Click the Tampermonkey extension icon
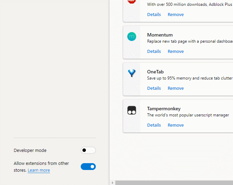Viewport: 233px width, 185px height. pos(132,110)
